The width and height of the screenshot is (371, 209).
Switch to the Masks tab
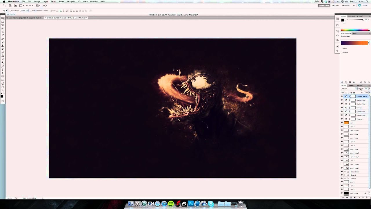pos(355,33)
